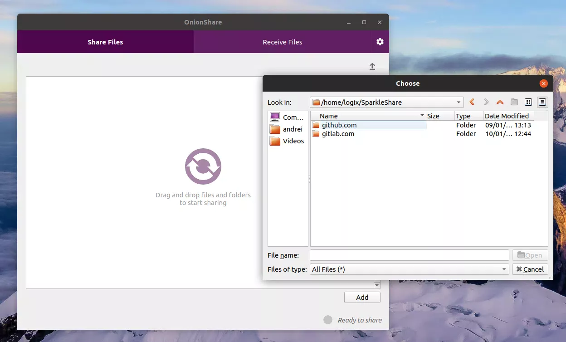
Task: Click the upload arrow icon in OnionShare
Action: pyautogui.click(x=372, y=67)
